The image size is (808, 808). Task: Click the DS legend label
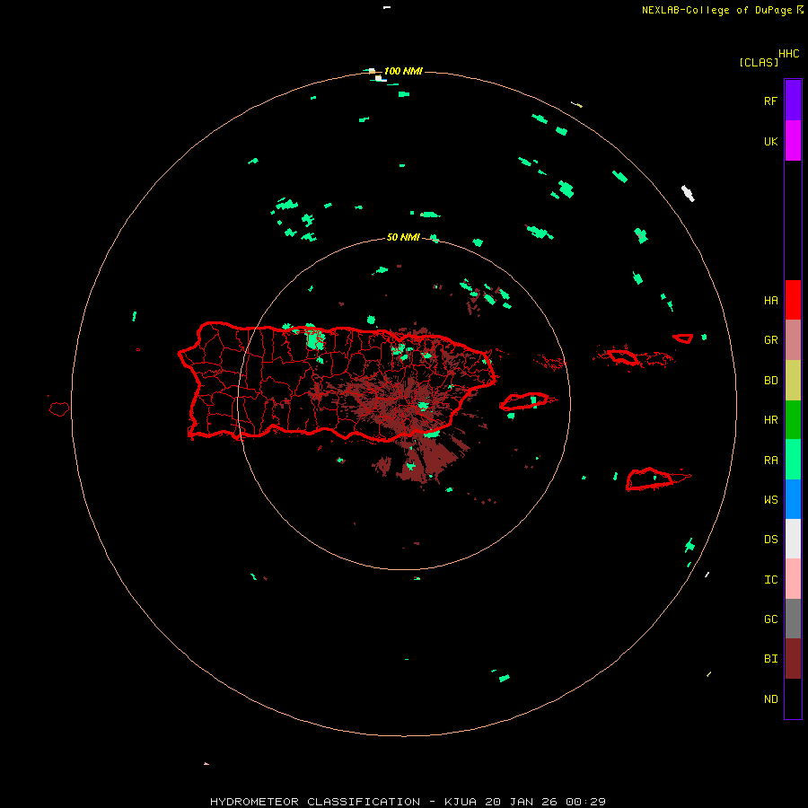point(770,539)
